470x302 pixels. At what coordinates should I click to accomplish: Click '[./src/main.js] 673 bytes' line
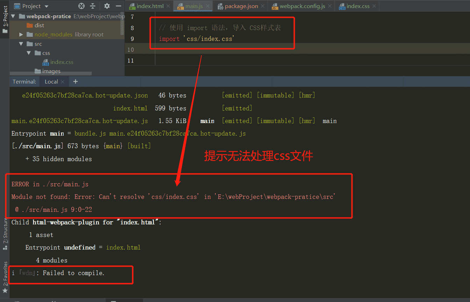(x=81, y=146)
